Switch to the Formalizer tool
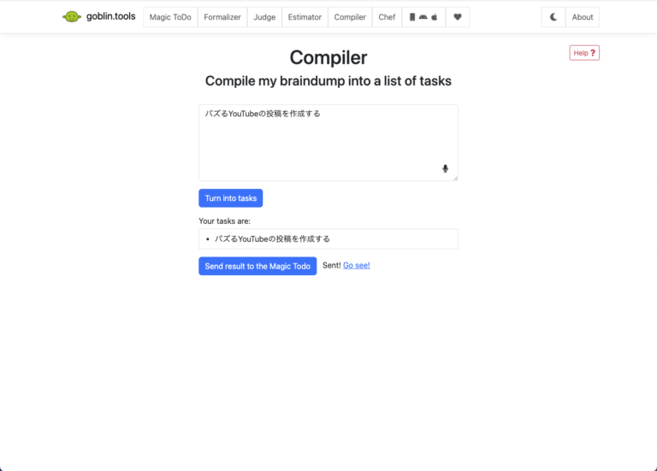The image size is (657, 471). click(x=222, y=17)
